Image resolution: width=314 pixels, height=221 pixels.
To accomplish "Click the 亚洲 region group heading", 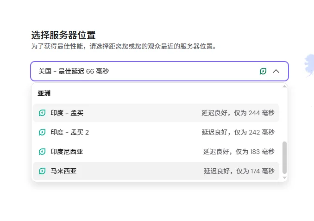I will [44, 93].
